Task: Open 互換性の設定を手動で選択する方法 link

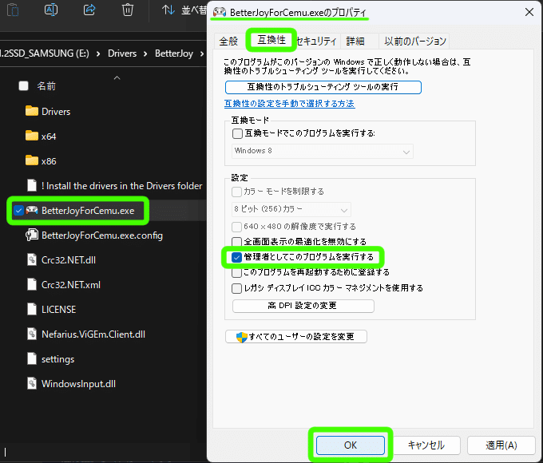Action: point(290,104)
